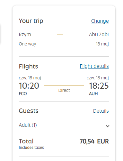The width and height of the screenshot is (123, 161).
Task: Select the AUH airport code
Action: [x=93, y=94]
